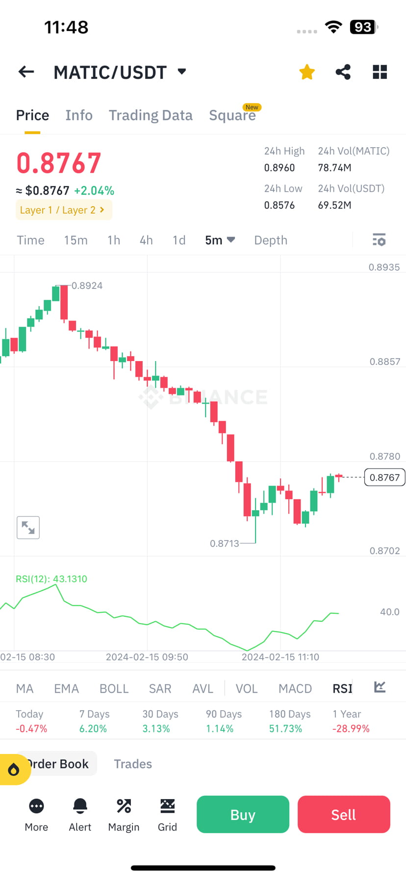Expand chart to fullscreen mode
This screenshot has width=406, height=879.
coord(28,527)
